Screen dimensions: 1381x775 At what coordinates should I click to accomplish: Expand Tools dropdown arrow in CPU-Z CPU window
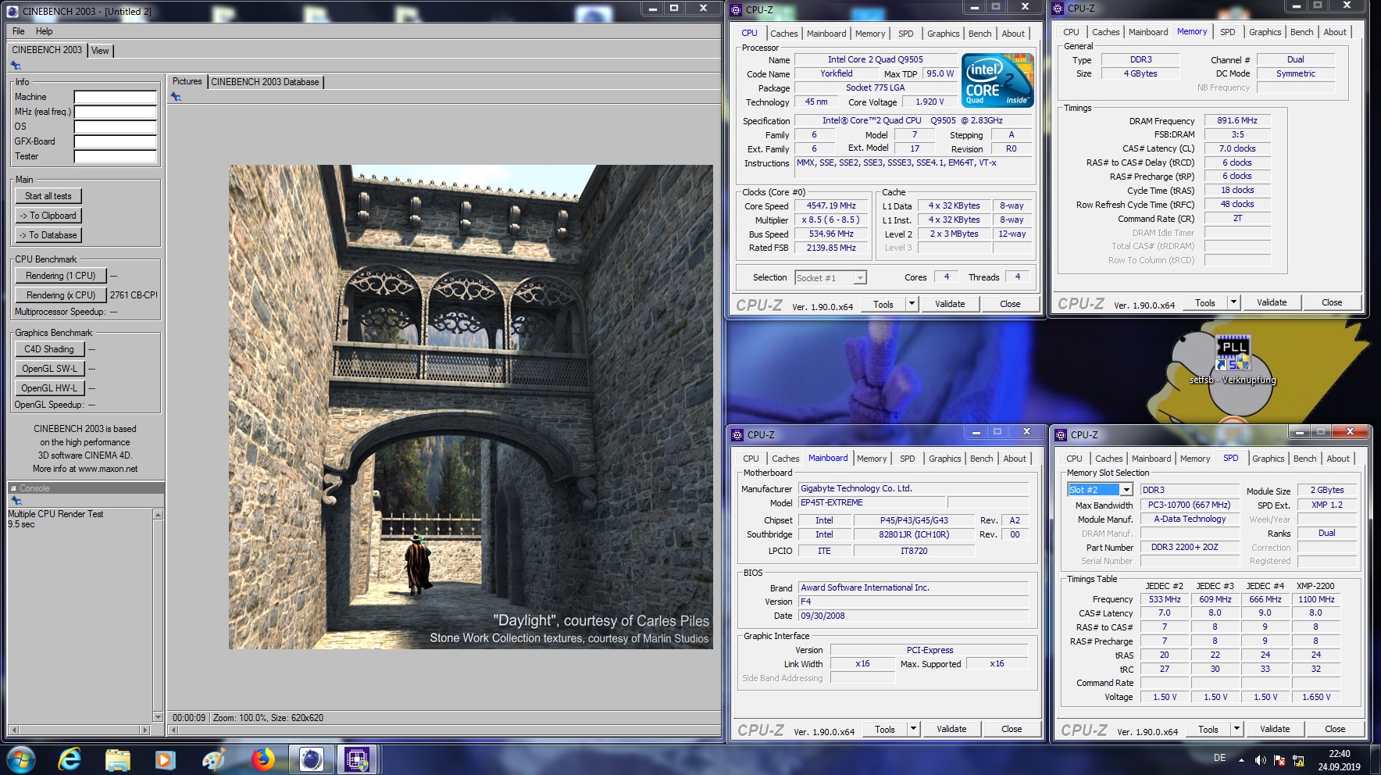click(x=912, y=304)
